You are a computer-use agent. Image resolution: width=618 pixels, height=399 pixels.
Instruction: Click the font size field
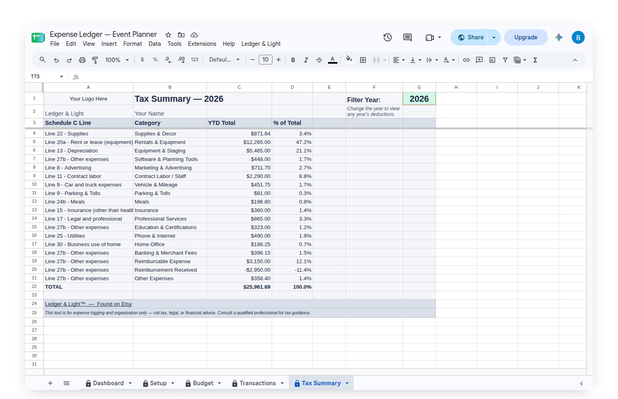pyautogui.click(x=266, y=60)
